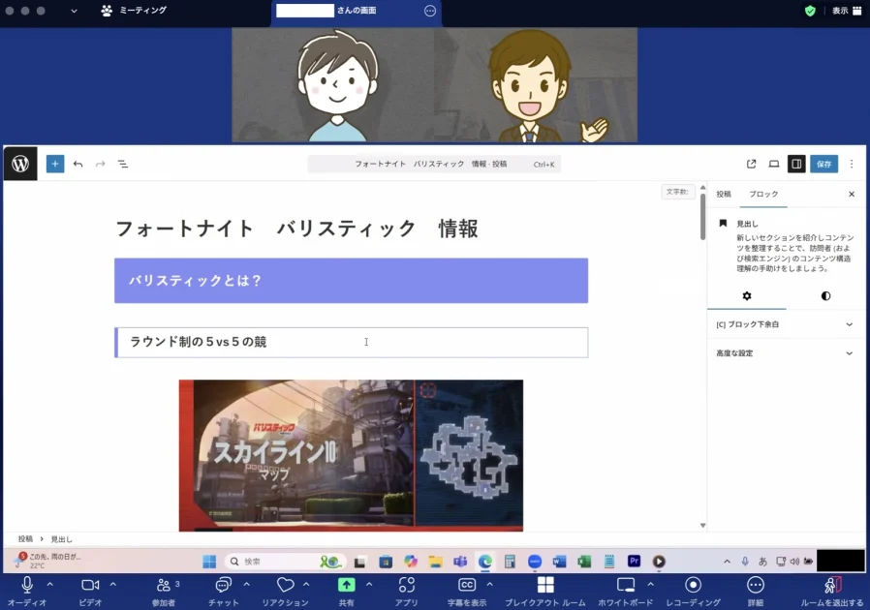Open the block inserter plus button
This screenshot has width=870, height=610.
click(x=55, y=164)
